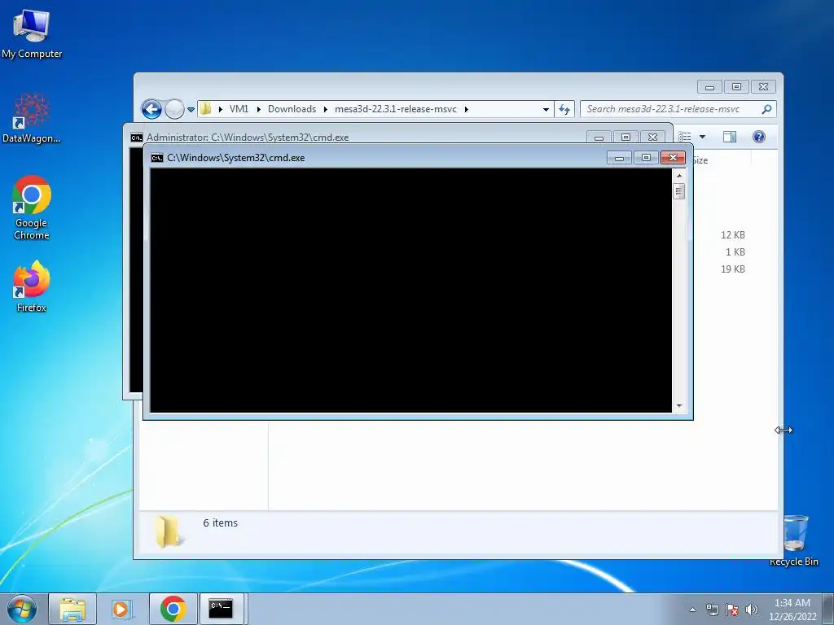834x625 pixels.
Task: Open the Windows Start menu
Action: (x=22, y=609)
